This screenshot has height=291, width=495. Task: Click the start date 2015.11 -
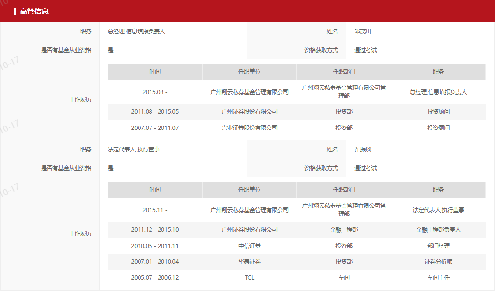click(155, 210)
